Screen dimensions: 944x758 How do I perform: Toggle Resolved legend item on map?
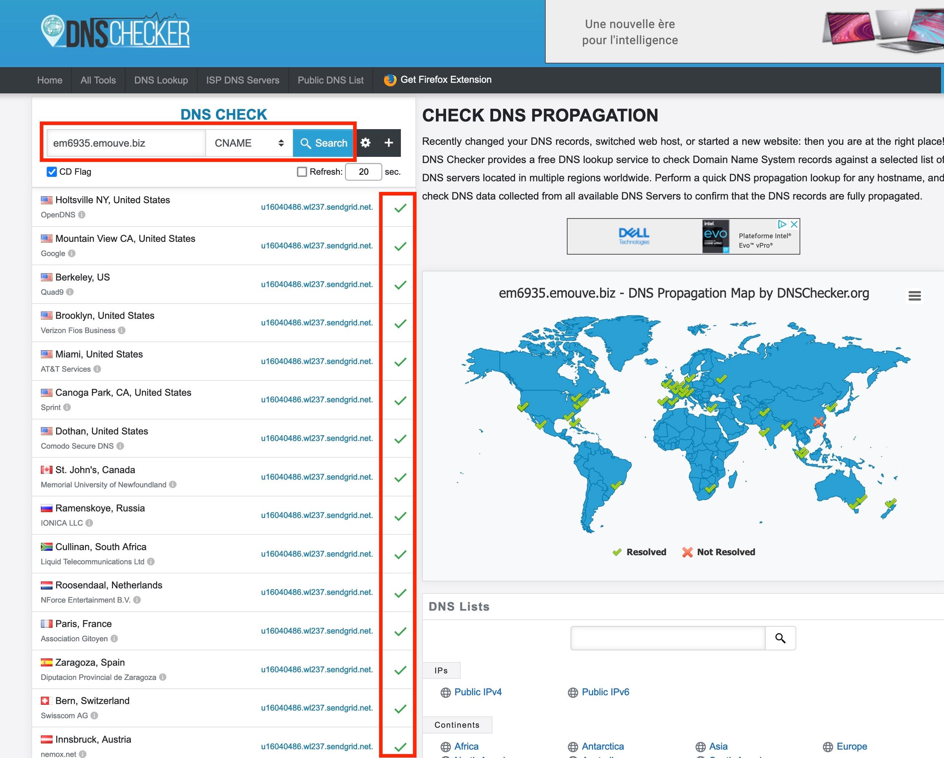pos(639,552)
